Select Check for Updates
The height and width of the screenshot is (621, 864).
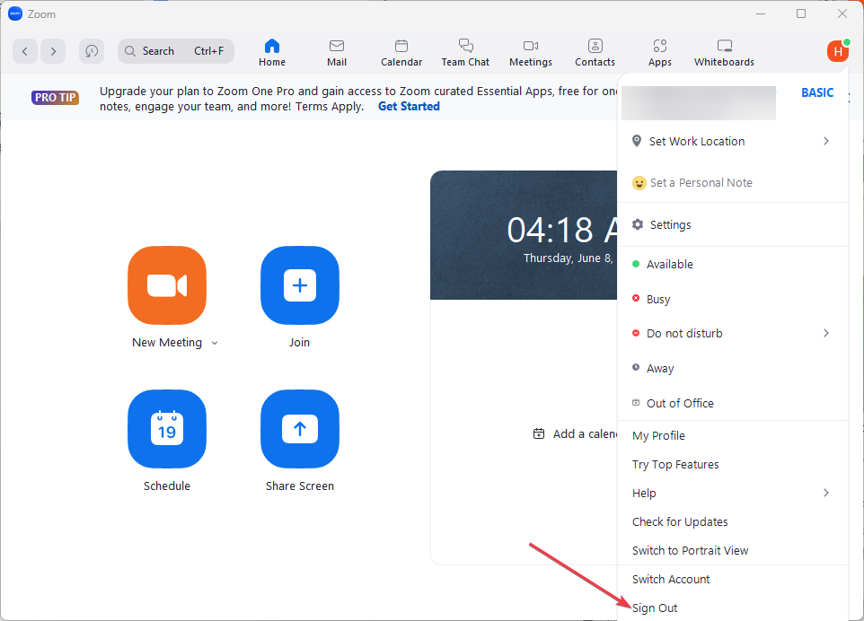coord(732,522)
